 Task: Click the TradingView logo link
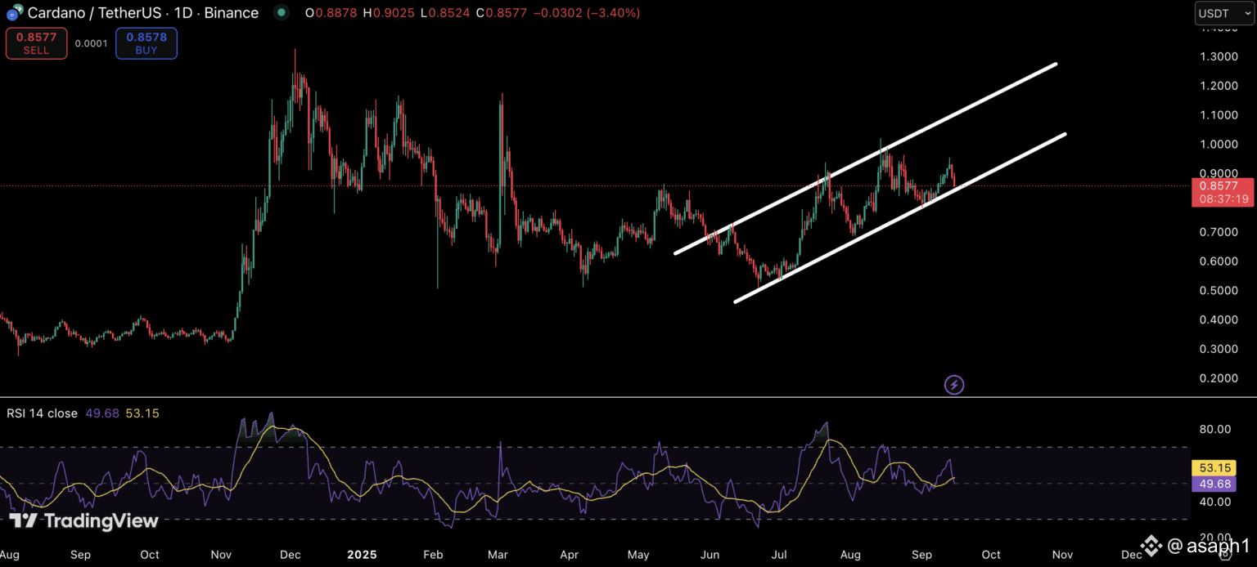[83, 520]
